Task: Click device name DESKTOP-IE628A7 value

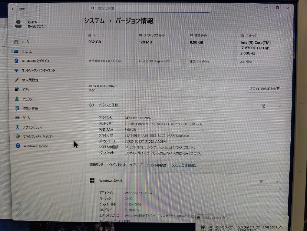Action: tap(138, 118)
